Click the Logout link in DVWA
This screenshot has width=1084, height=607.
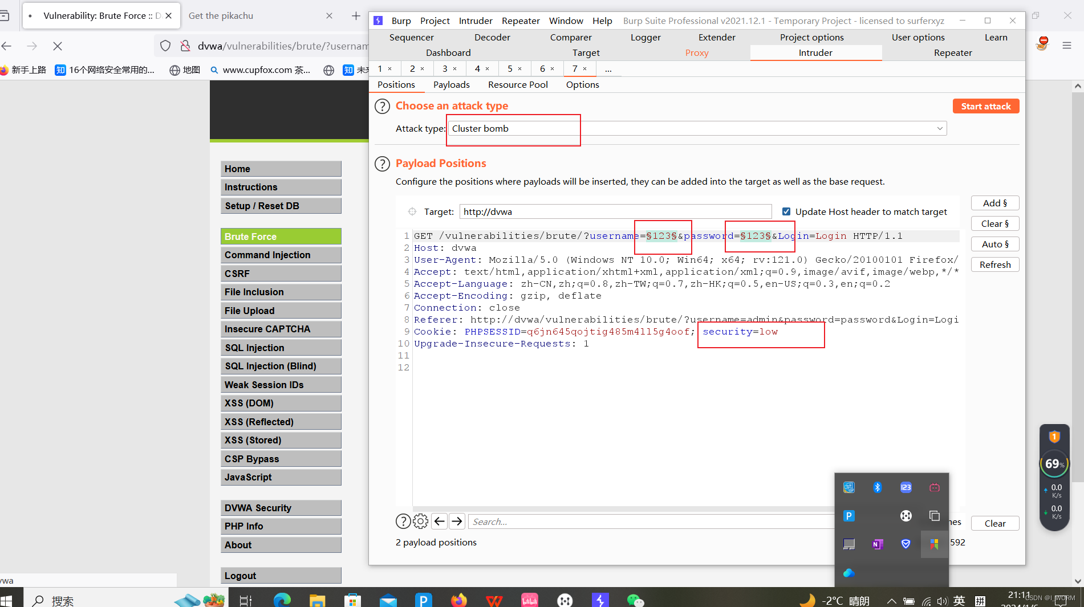coord(281,576)
